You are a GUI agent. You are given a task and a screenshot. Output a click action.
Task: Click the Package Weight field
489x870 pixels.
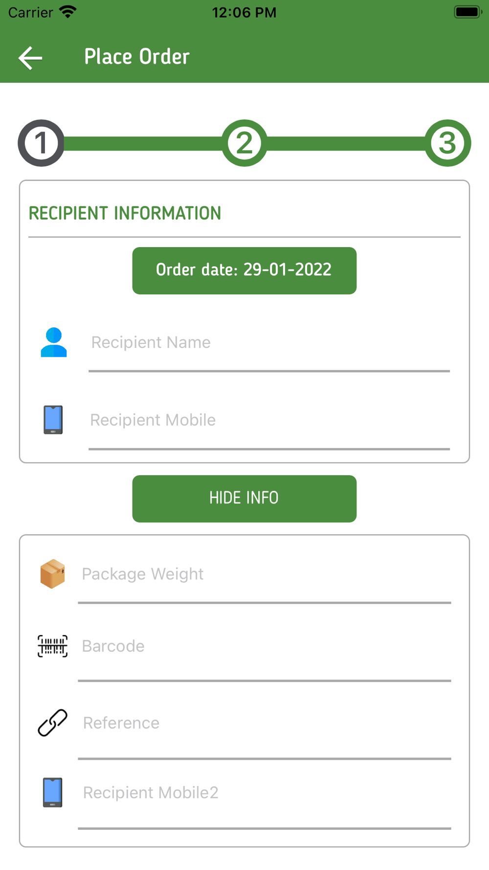[x=264, y=574]
